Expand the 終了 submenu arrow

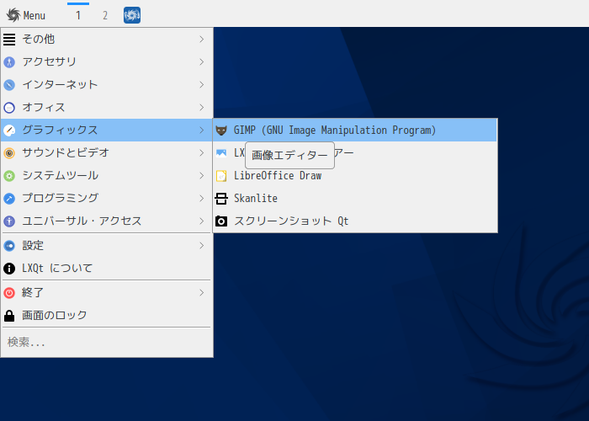(202, 293)
